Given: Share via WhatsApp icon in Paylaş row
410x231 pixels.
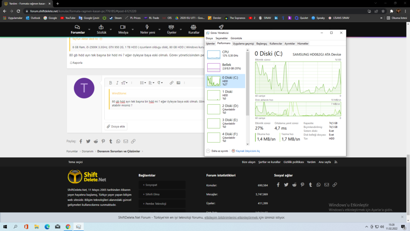Looking at the screenshot, I should [x=118, y=141].
